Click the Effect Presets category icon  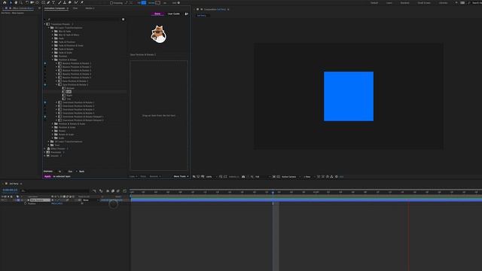48,149
